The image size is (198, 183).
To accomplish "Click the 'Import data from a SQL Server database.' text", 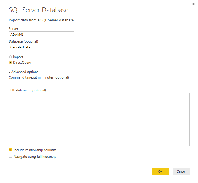I will 42,20.
